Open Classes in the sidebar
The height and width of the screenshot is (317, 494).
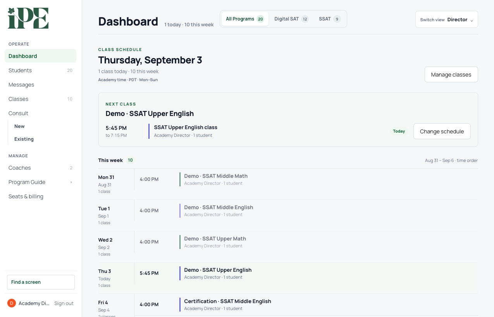[40, 99]
